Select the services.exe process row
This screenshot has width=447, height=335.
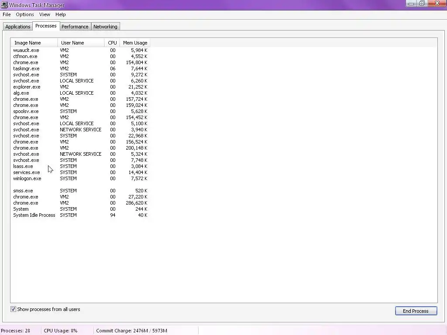80,172
